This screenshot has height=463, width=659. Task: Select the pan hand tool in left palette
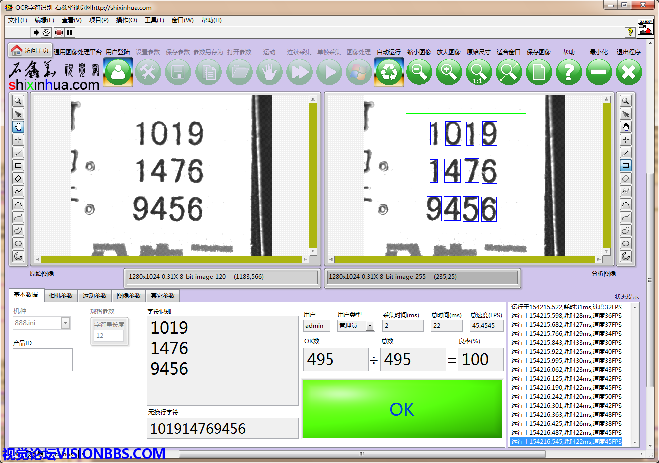pyautogui.click(x=18, y=127)
